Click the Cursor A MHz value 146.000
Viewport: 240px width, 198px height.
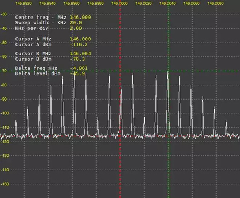pyautogui.click(x=81, y=39)
